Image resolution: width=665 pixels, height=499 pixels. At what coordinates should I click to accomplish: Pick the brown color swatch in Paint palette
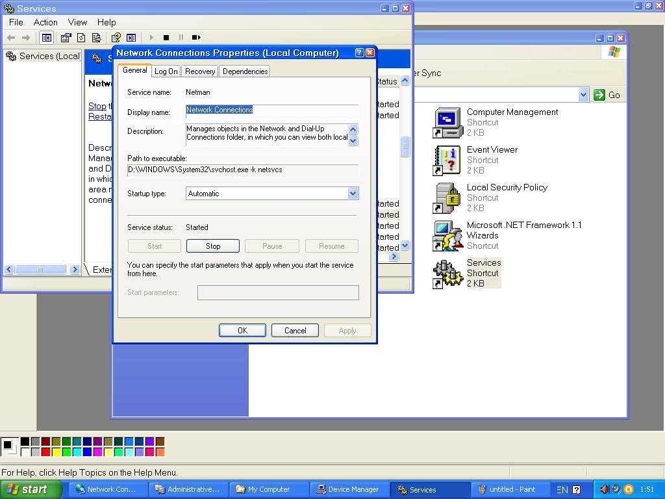pos(160,442)
